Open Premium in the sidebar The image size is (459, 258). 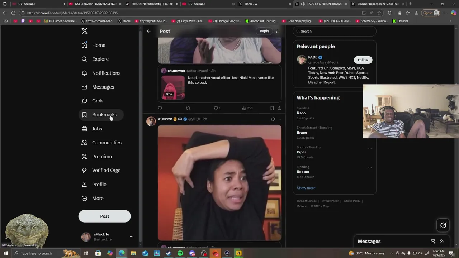(x=97, y=157)
